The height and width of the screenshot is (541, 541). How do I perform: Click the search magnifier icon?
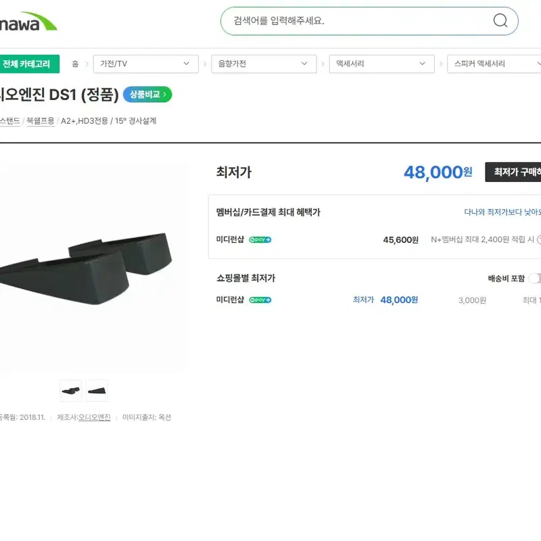[500, 21]
